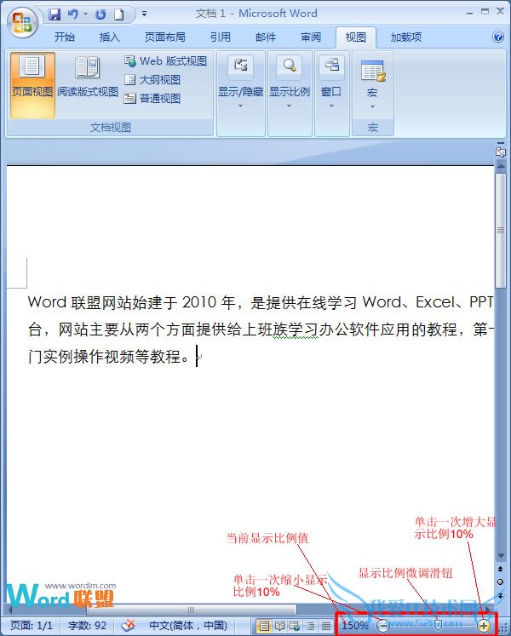The image size is (511, 636).
Task: Click the zoom slider handle
Action: [x=438, y=625]
